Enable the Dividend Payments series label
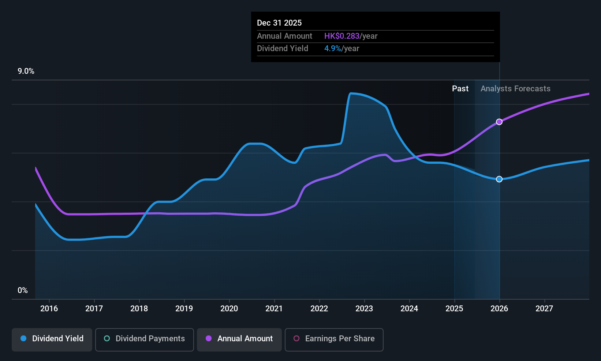 click(150, 338)
